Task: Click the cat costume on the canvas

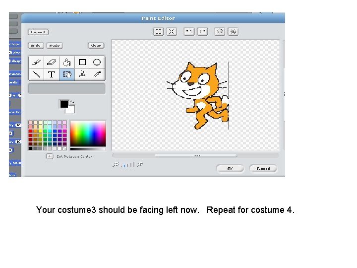Action: point(198,96)
